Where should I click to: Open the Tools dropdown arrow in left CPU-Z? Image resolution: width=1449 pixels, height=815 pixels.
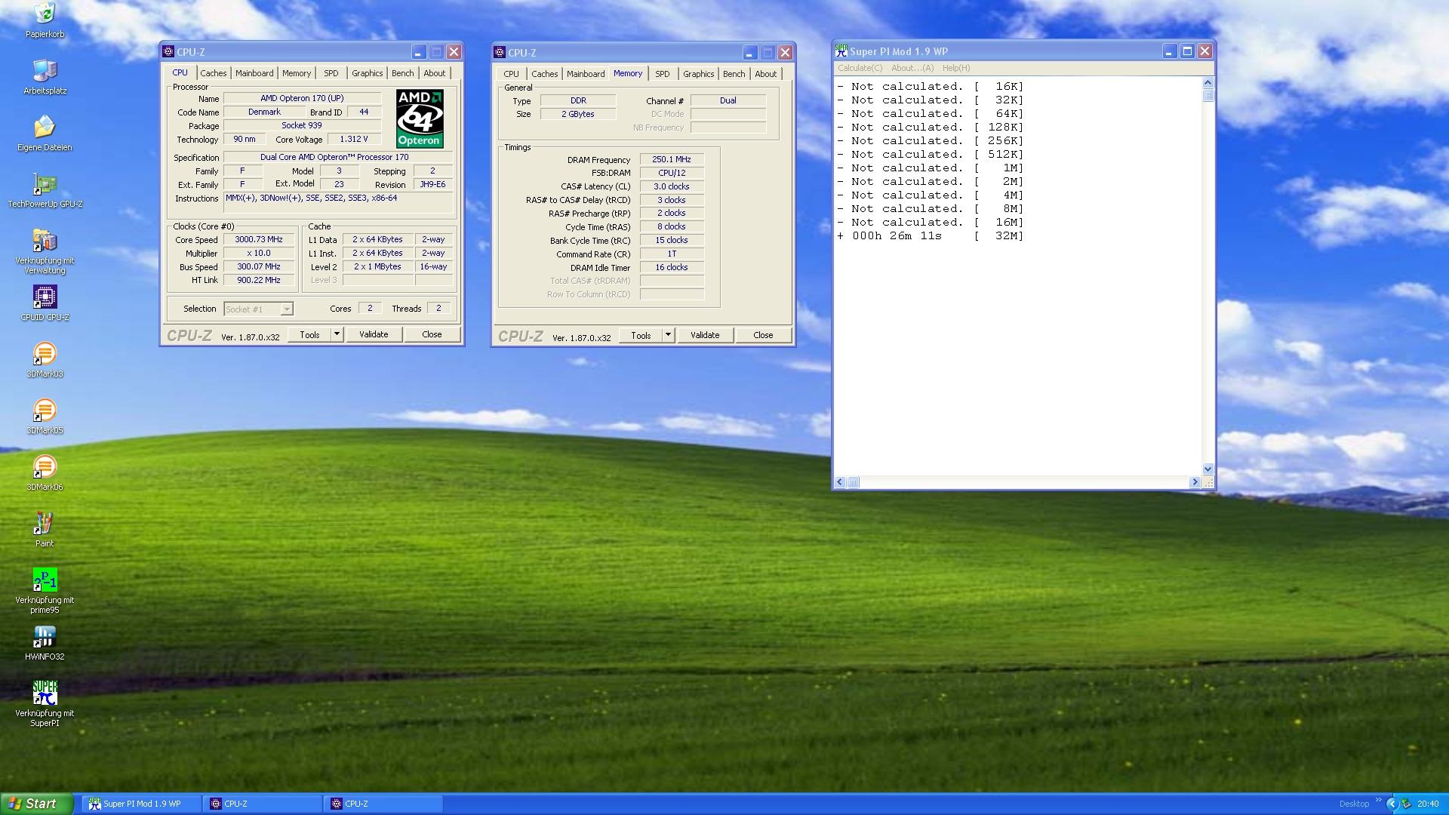tap(337, 334)
